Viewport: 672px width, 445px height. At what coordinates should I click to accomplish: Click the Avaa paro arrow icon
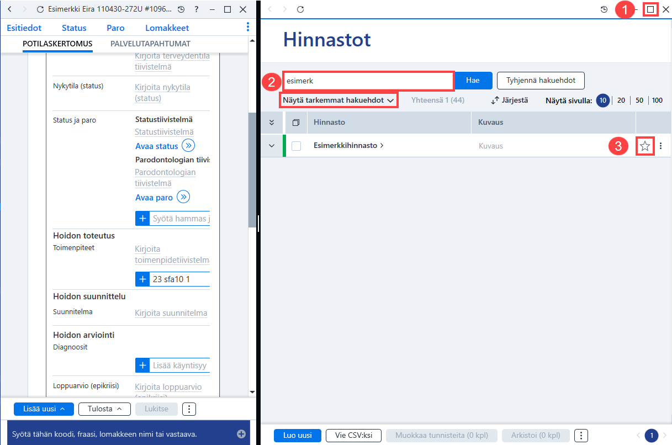click(x=184, y=197)
